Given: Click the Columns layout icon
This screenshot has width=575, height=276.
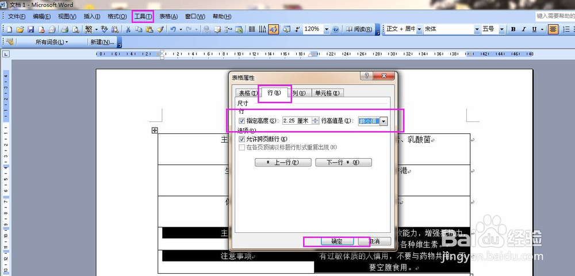Looking at the screenshot, I should (x=252, y=29).
